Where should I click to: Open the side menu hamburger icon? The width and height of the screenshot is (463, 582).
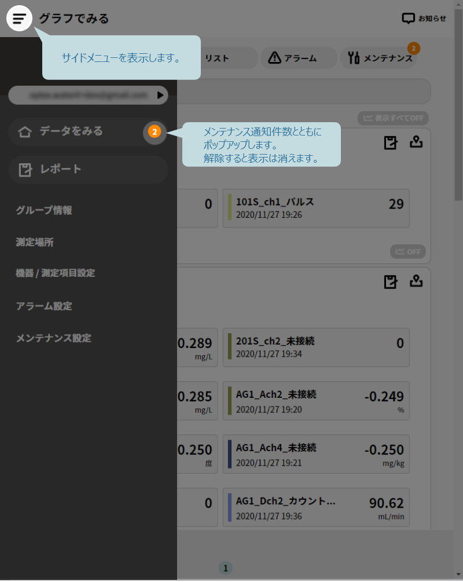pos(19,18)
